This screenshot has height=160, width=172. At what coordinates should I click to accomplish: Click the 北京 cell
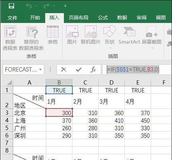30,113
